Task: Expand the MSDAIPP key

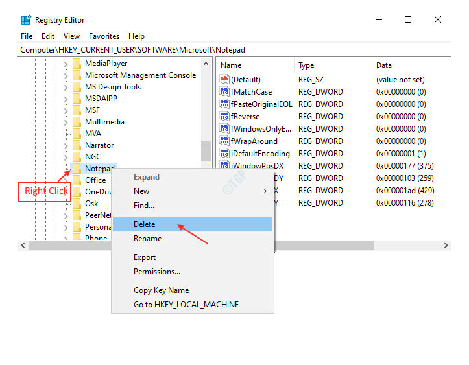Action: 66,99
